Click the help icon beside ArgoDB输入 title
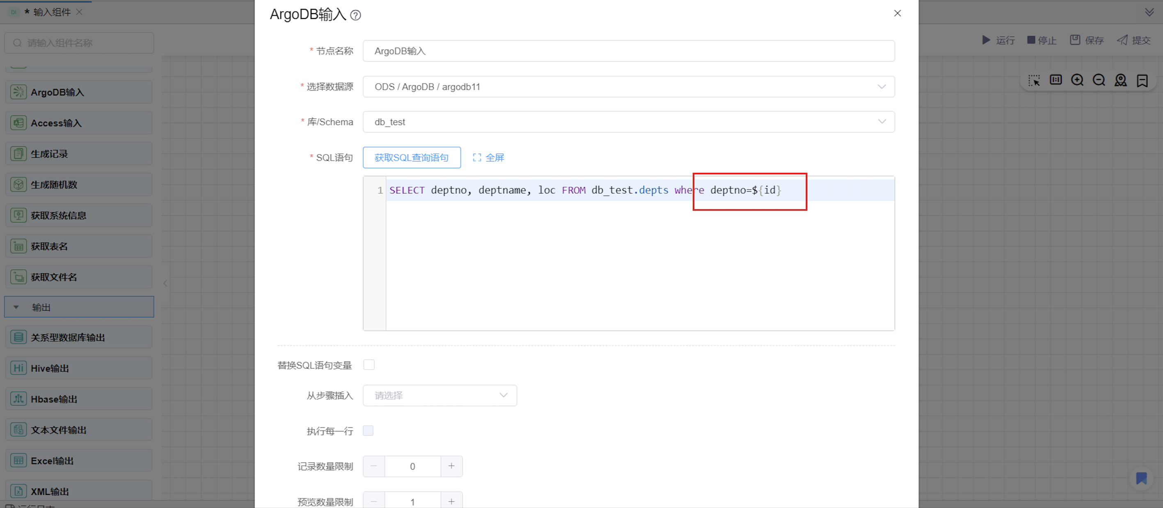 356,15
